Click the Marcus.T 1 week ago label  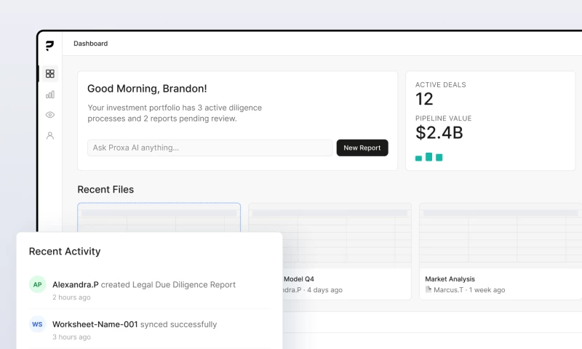coord(469,289)
